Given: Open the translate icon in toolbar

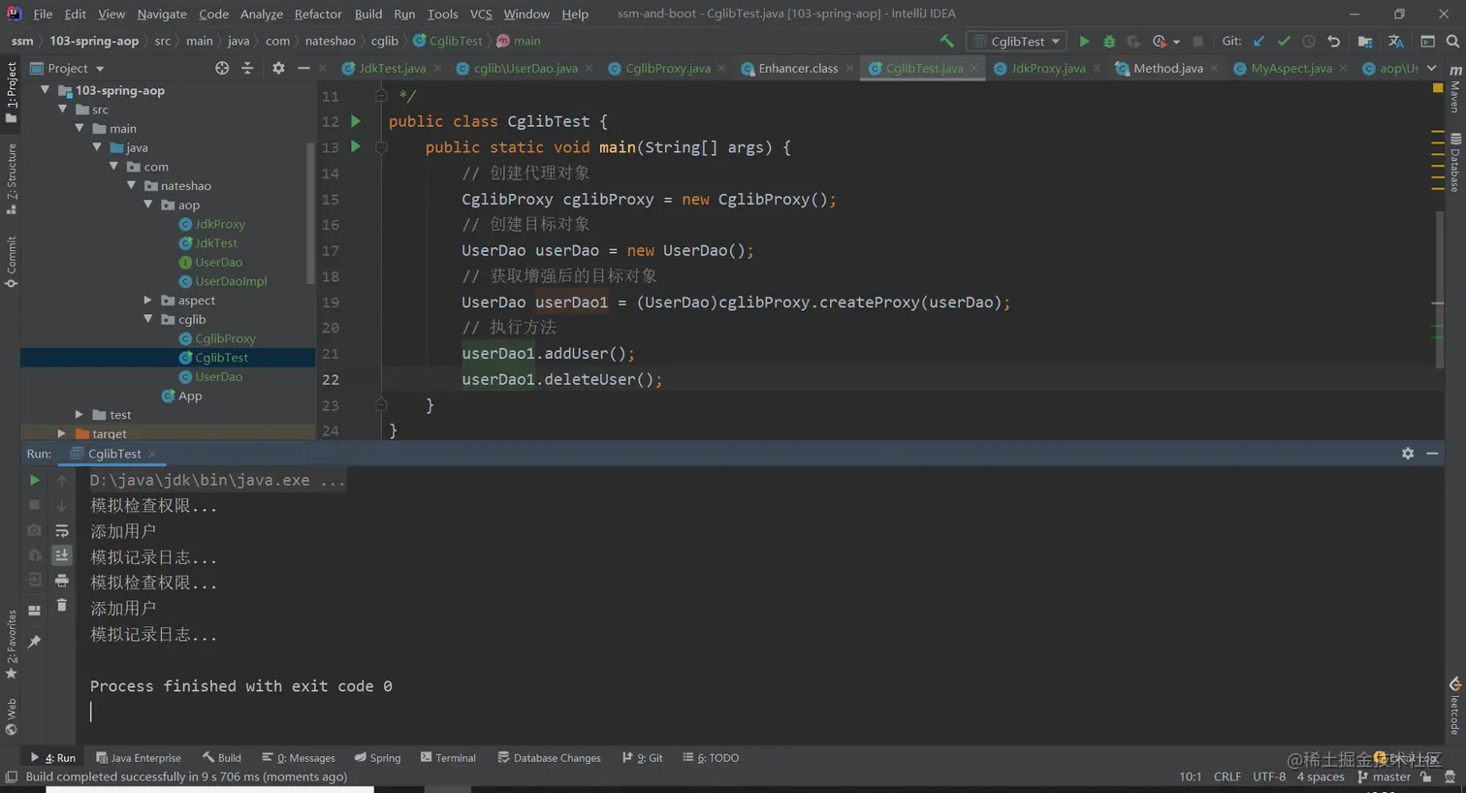Looking at the screenshot, I should click(1396, 41).
